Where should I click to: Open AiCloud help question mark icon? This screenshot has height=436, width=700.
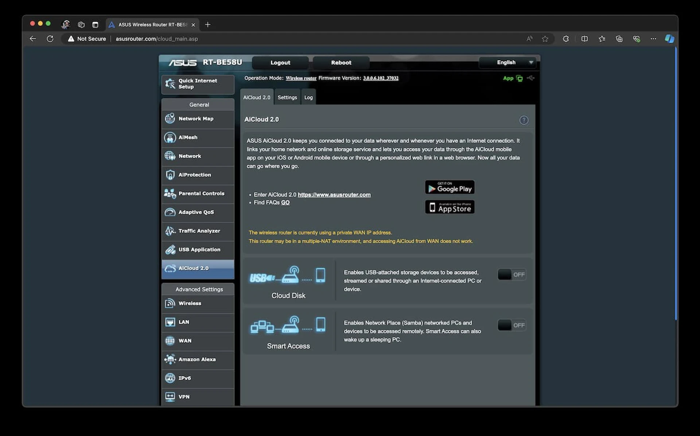[x=524, y=120]
